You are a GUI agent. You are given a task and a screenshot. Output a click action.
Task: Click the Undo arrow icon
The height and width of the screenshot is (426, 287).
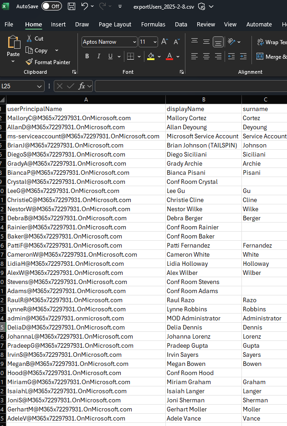85,6
